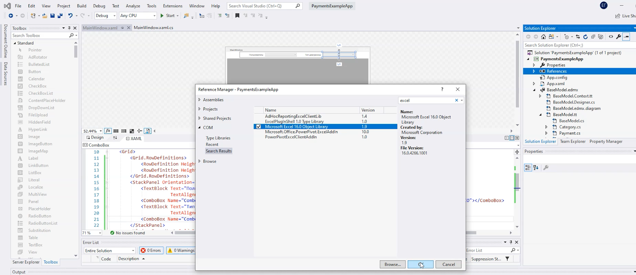This screenshot has height=275, width=636.
Task: Expand the Assemblies category in Reference Manager
Action: point(200,100)
